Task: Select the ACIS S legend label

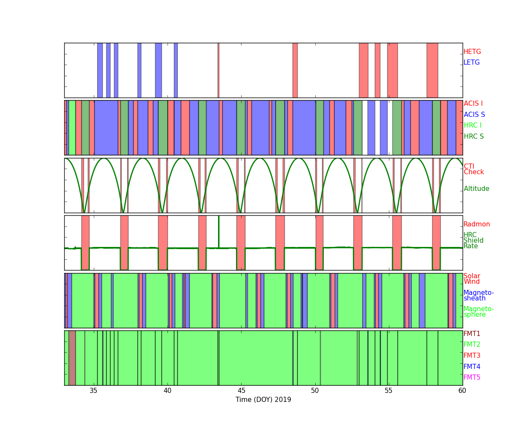Action: [x=474, y=115]
